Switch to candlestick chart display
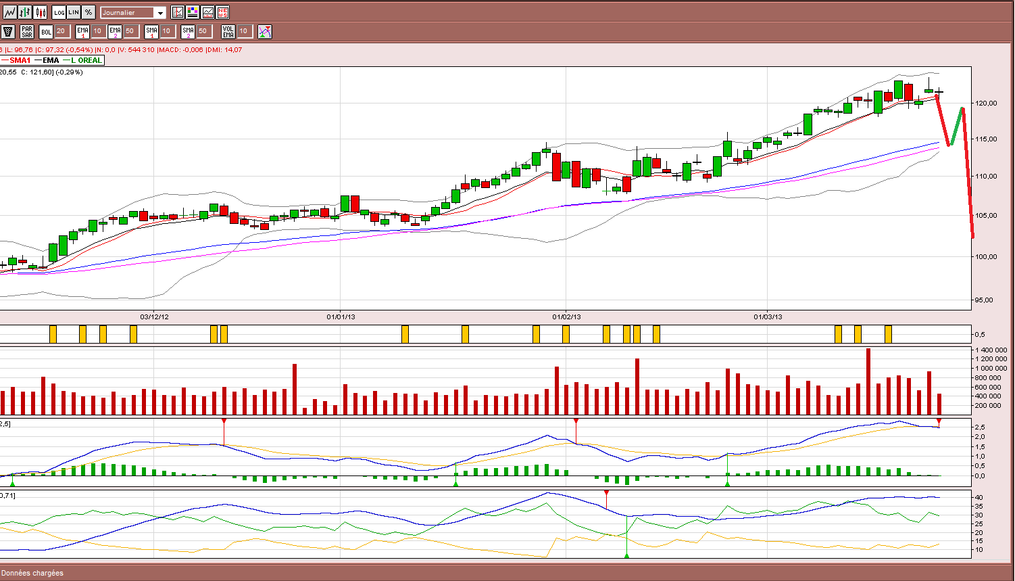The image size is (1015, 581). click(x=41, y=12)
